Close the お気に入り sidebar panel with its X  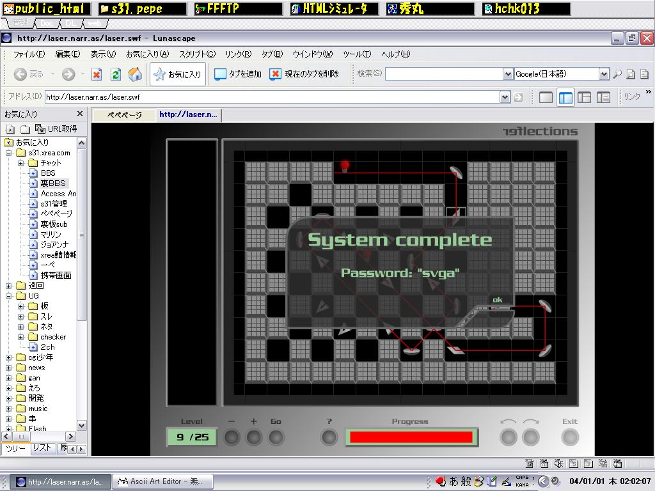(x=80, y=114)
